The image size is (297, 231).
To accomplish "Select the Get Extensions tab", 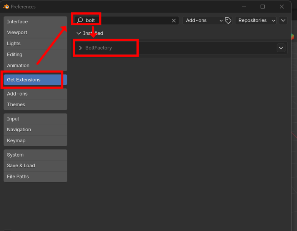I will tap(35, 80).
